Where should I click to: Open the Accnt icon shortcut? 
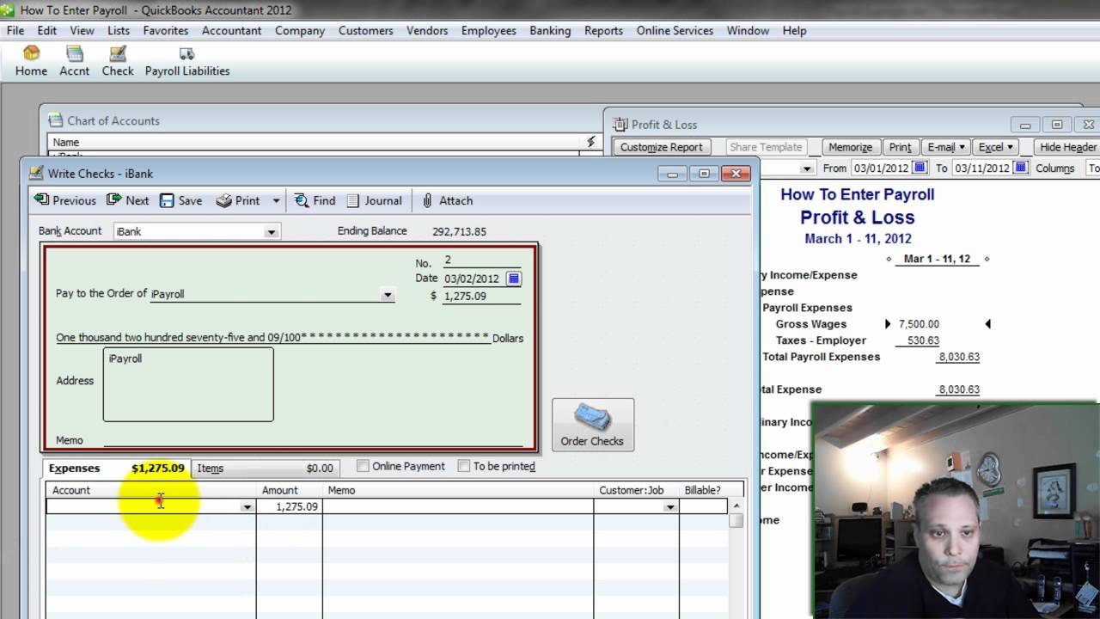point(75,61)
